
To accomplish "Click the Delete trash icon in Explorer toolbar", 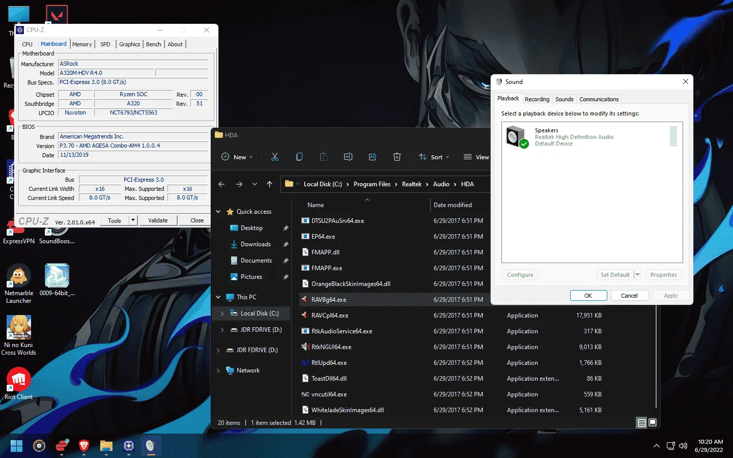I will coord(397,157).
